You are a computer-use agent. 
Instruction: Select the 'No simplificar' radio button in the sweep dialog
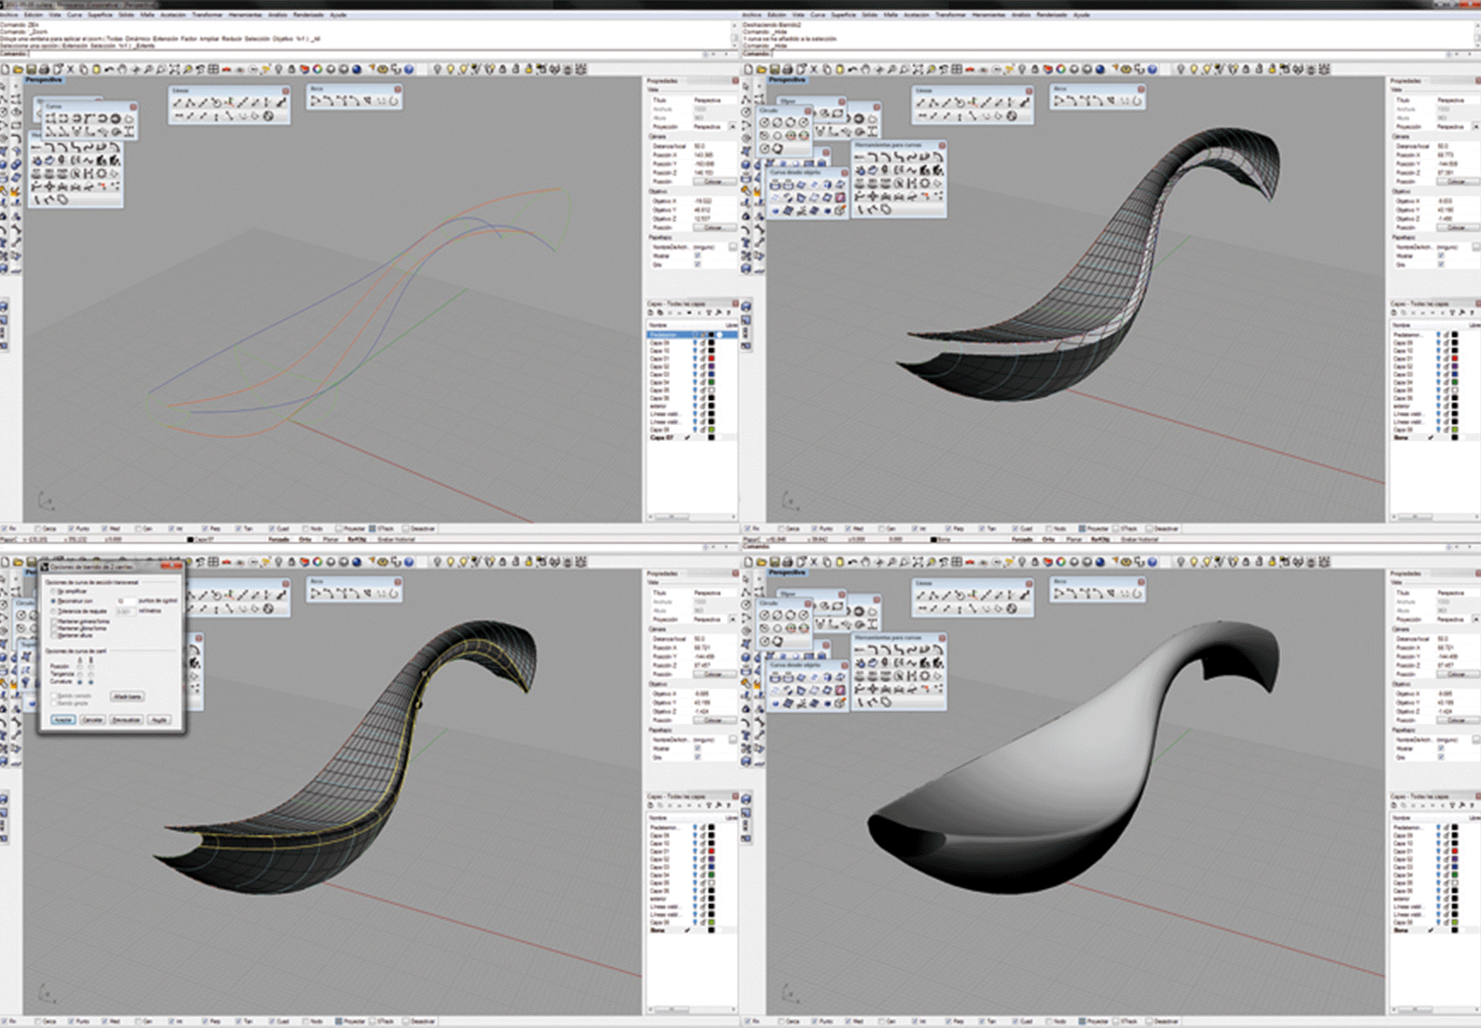point(53,591)
